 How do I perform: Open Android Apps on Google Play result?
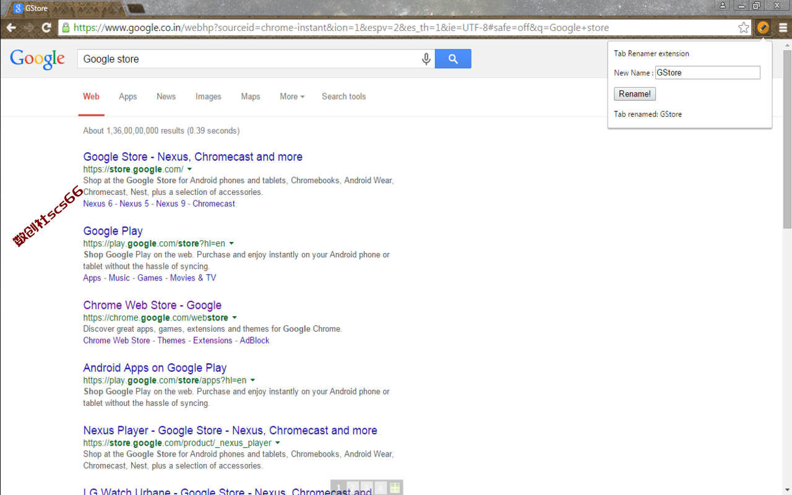[x=155, y=368]
